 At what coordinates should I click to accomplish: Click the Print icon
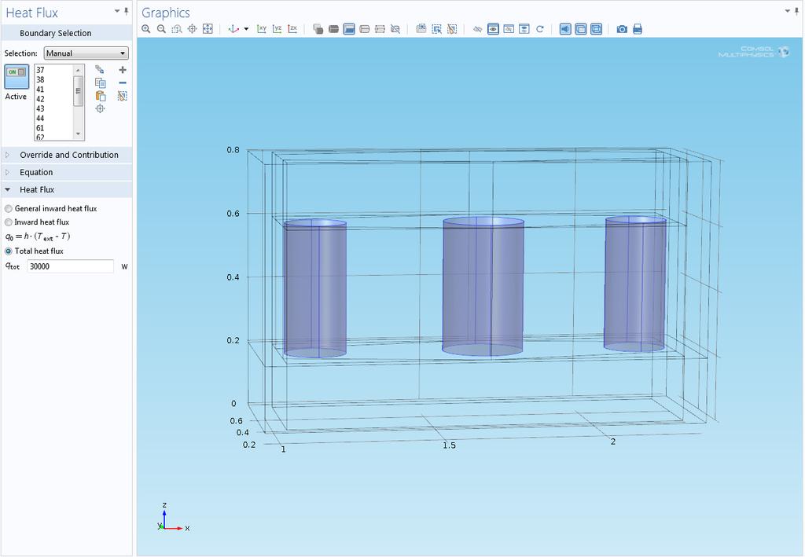(638, 29)
